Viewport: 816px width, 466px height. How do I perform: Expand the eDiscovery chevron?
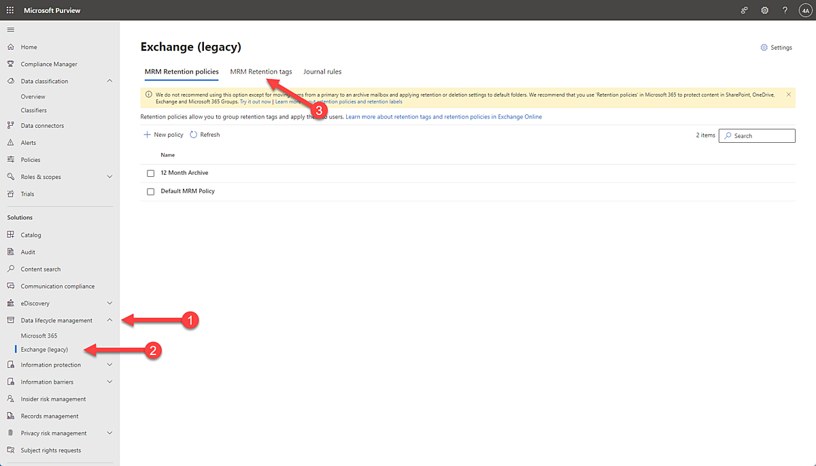(x=110, y=303)
